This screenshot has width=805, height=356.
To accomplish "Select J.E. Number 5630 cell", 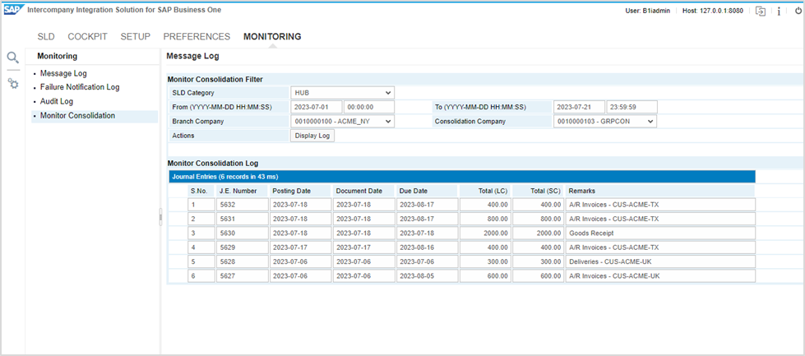I will (x=242, y=233).
